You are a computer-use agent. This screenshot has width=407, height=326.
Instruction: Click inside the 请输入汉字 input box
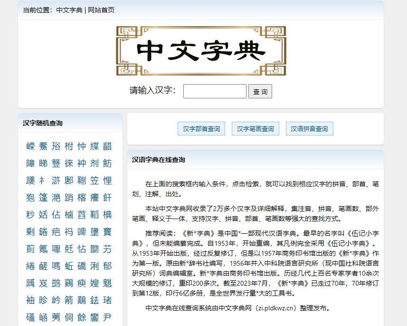214,91
